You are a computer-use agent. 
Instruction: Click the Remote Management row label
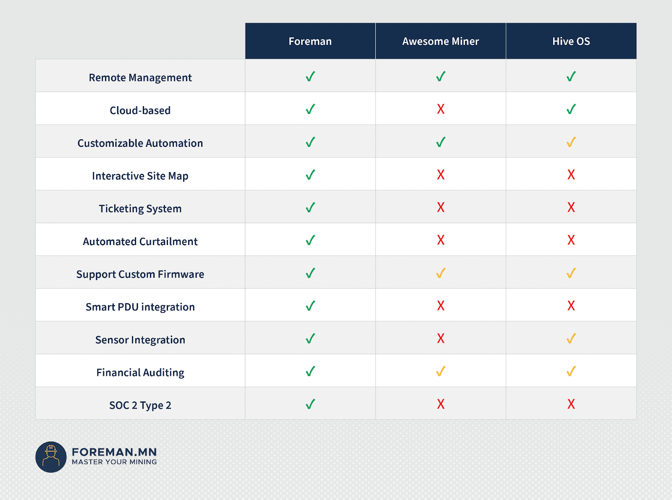coord(140,78)
